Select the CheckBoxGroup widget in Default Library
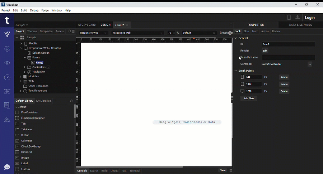323x174 pixels. 31,146
